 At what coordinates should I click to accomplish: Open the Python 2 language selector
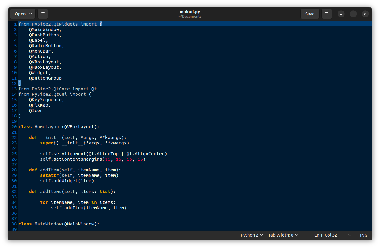[x=252, y=235]
